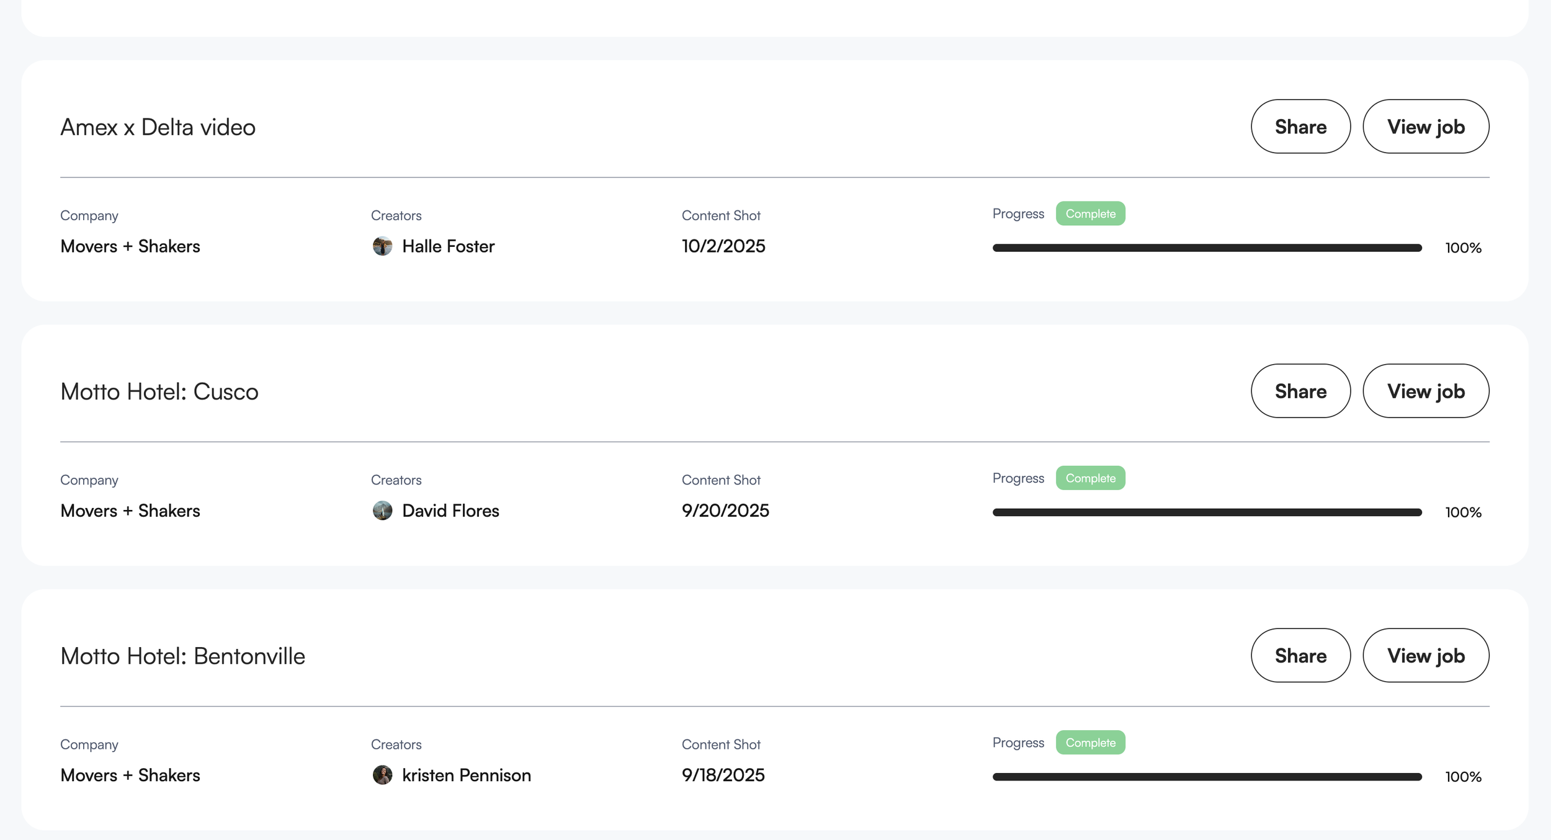This screenshot has height=840, width=1551.
Task: Share the Motto Hotel: Bentonville job
Action: (x=1300, y=655)
